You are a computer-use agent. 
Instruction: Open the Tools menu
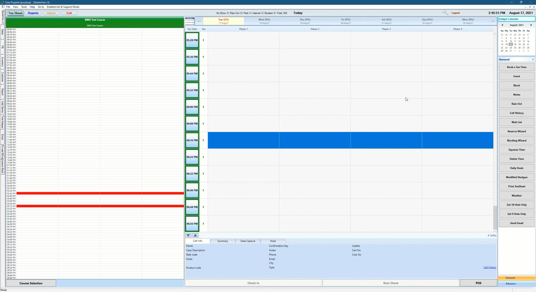tap(24, 7)
